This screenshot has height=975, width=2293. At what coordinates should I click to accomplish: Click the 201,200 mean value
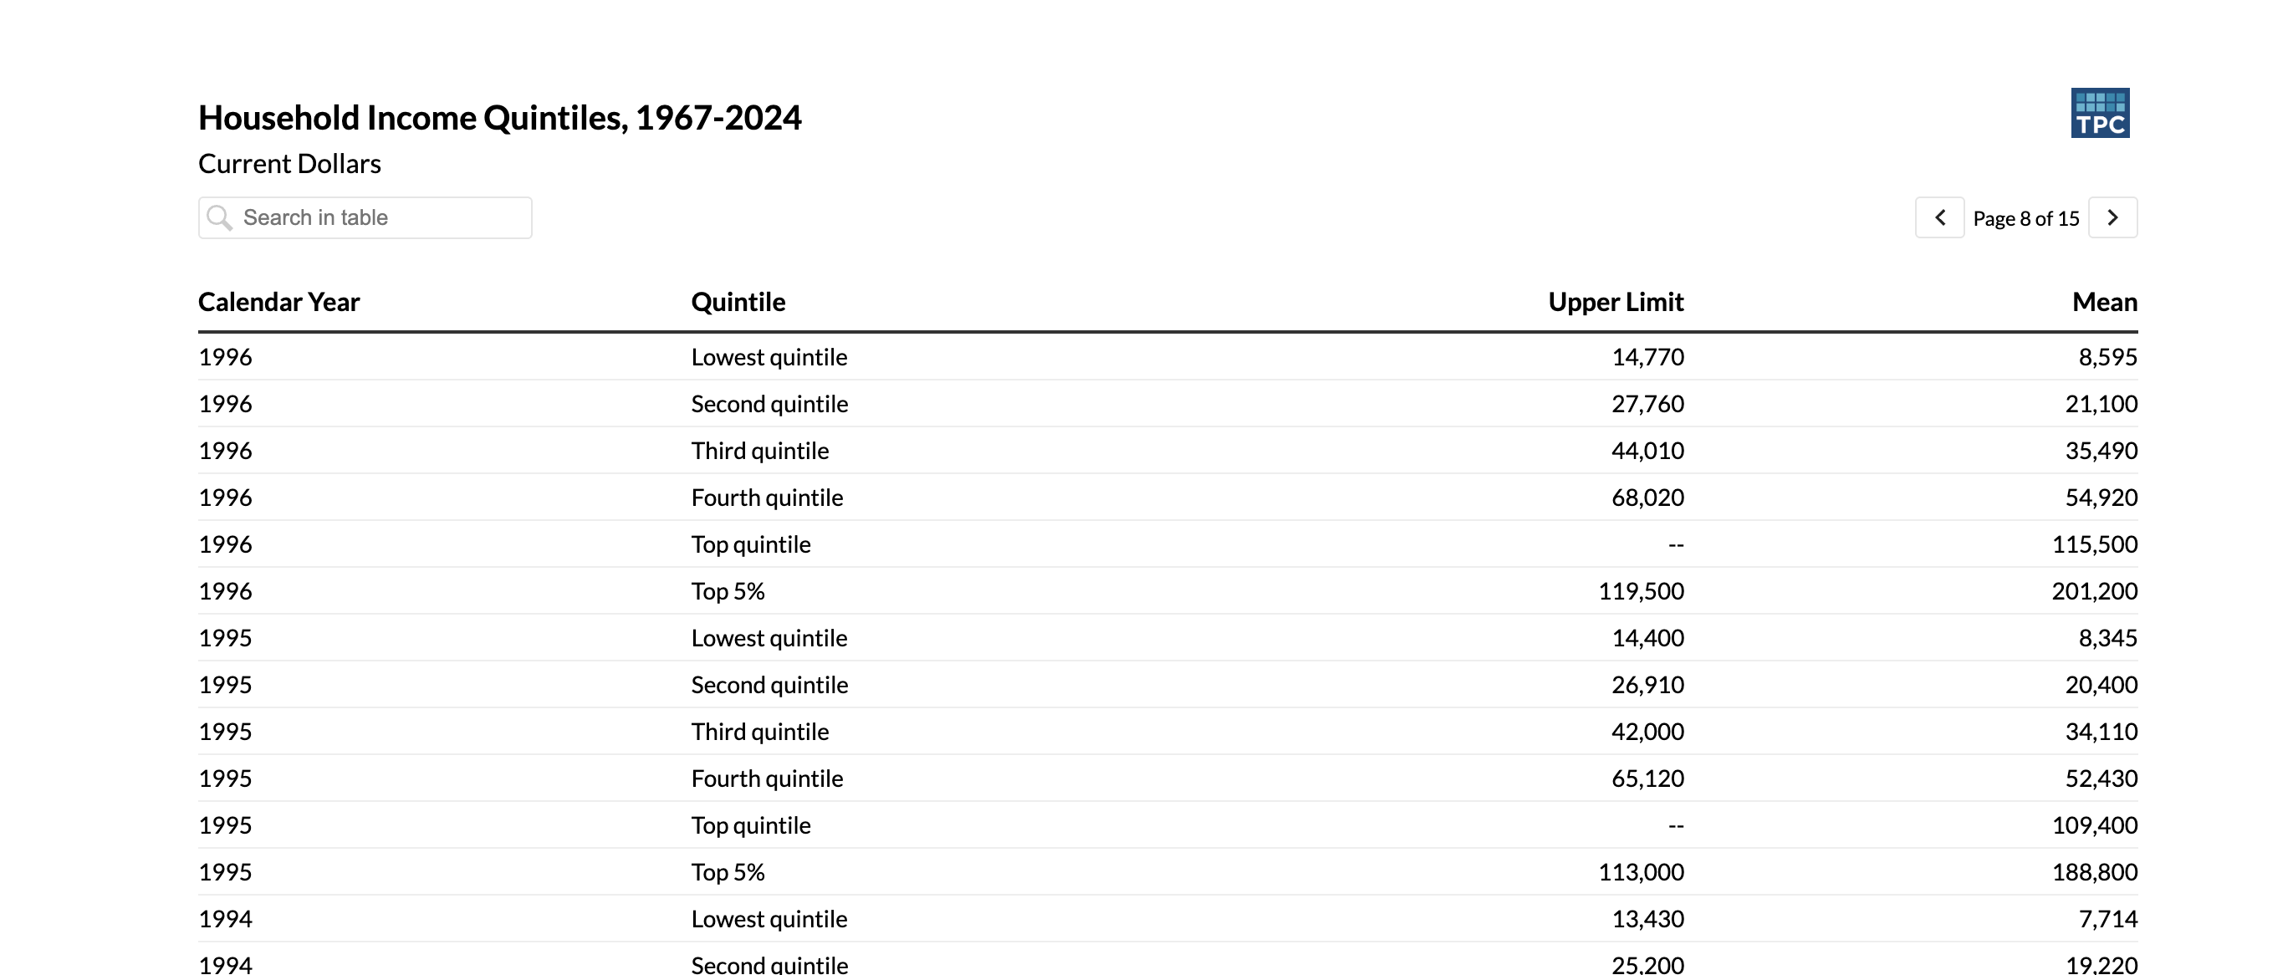(2095, 591)
